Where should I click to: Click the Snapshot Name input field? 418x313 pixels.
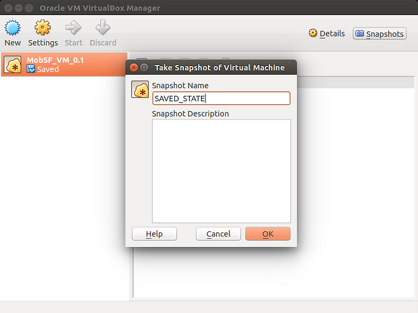point(221,99)
